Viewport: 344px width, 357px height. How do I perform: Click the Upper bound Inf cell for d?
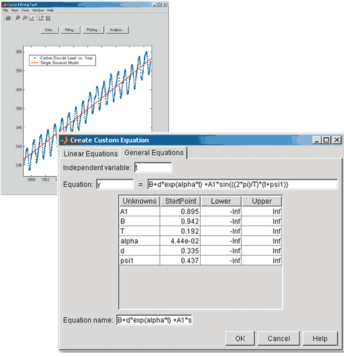click(262, 251)
